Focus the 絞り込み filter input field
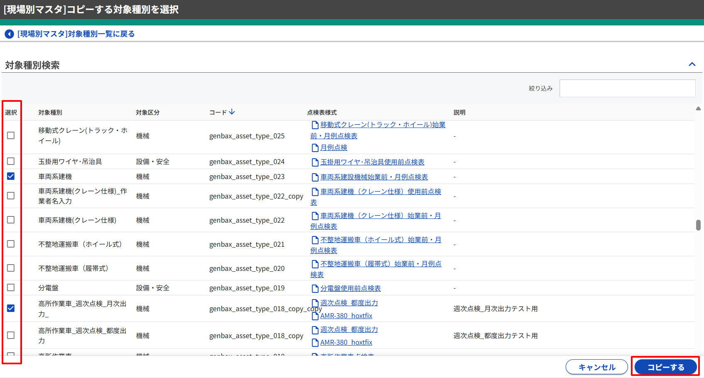The image size is (704, 378). (x=627, y=88)
